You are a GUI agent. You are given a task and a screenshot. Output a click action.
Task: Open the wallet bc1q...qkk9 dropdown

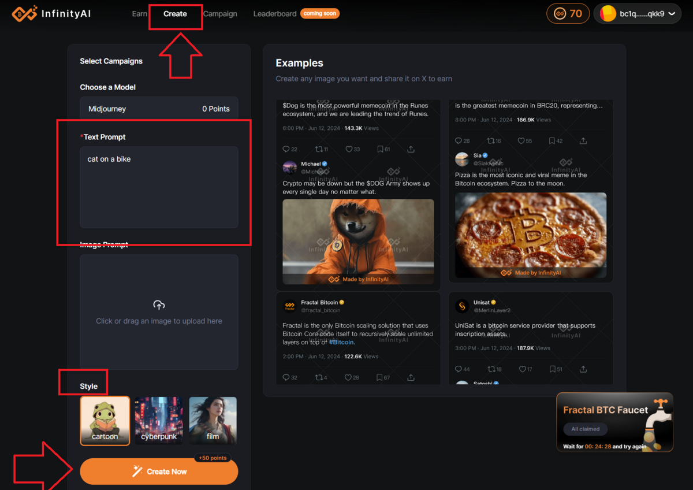point(638,13)
